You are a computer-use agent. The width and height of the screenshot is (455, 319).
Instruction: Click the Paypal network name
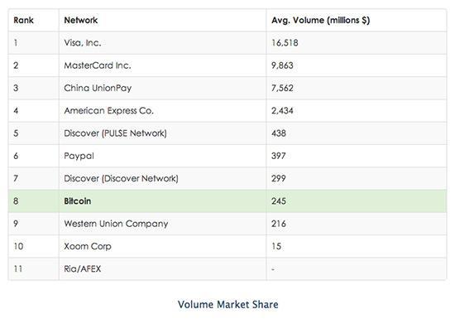tap(79, 156)
